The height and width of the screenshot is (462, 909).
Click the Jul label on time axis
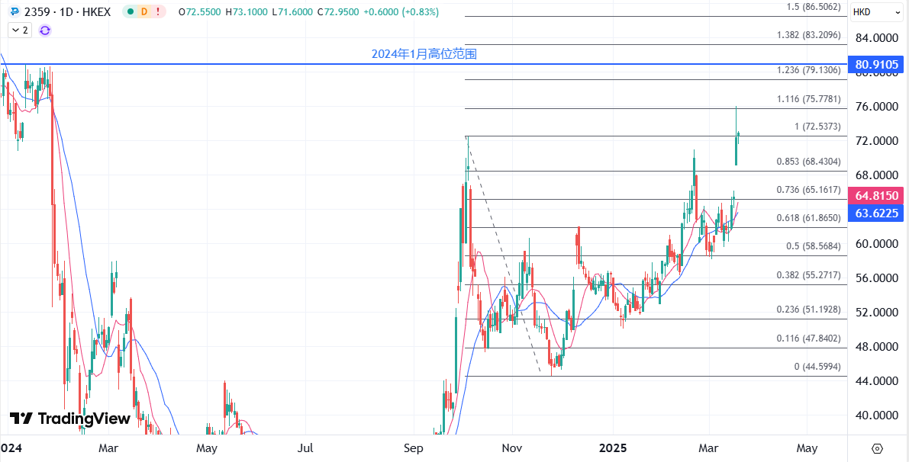305,449
